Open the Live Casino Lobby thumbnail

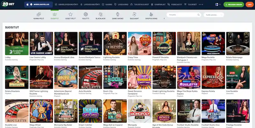tap(41, 43)
